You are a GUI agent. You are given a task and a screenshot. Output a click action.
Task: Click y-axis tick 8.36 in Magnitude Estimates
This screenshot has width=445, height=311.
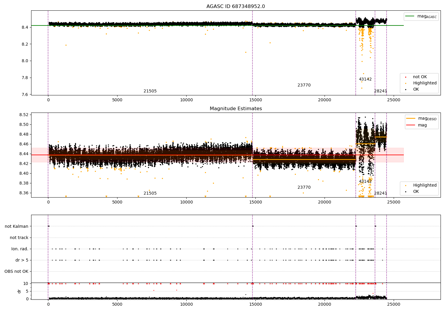pos(23,193)
